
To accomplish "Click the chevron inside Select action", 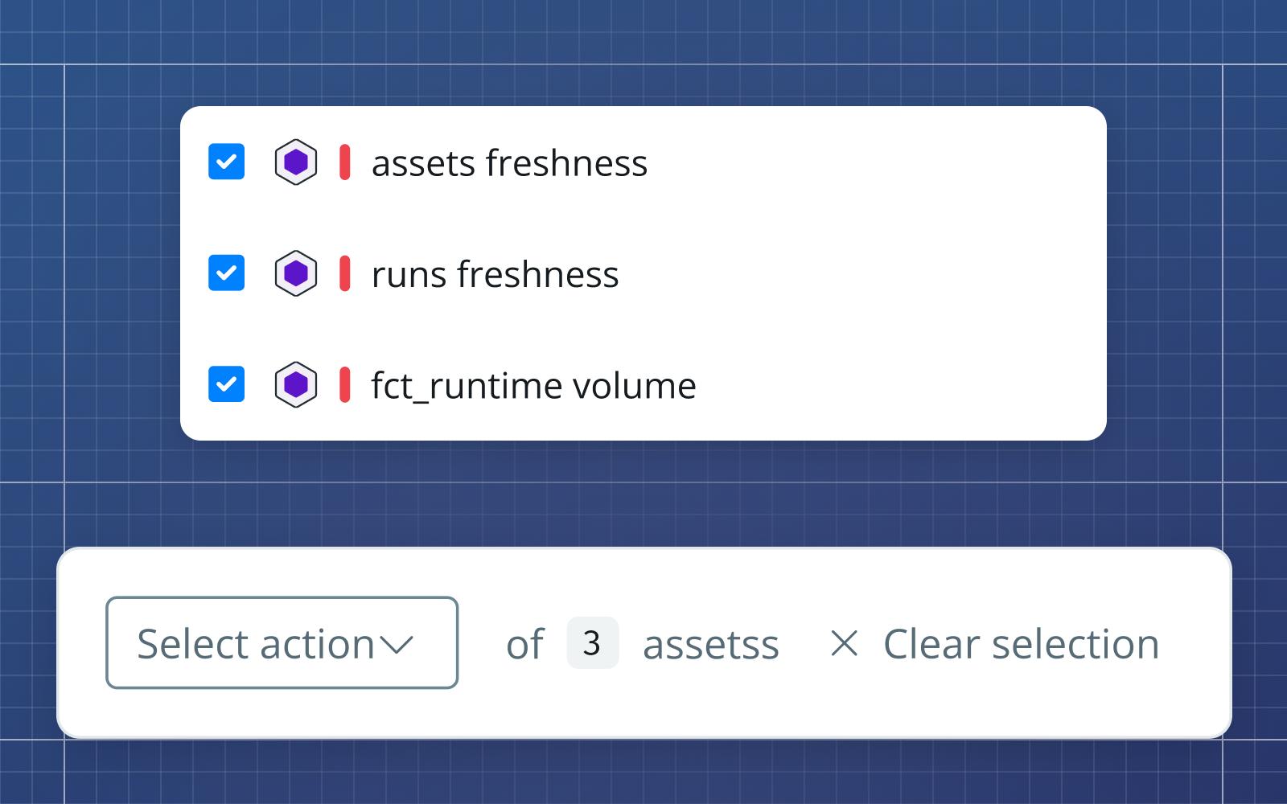I will tap(397, 643).
